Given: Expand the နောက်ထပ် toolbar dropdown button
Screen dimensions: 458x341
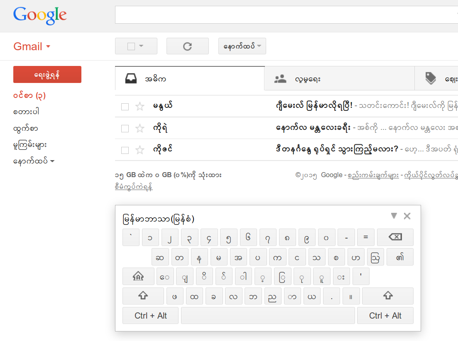Looking at the screenshot, I should 242,46.
